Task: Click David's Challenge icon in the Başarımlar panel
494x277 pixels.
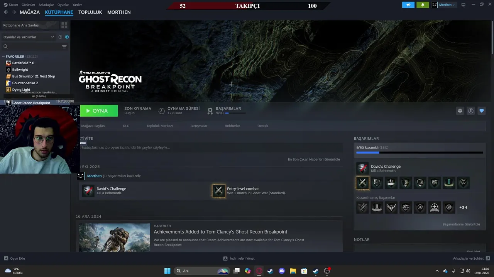Action: pyautogui.click(x=362, y=168)
